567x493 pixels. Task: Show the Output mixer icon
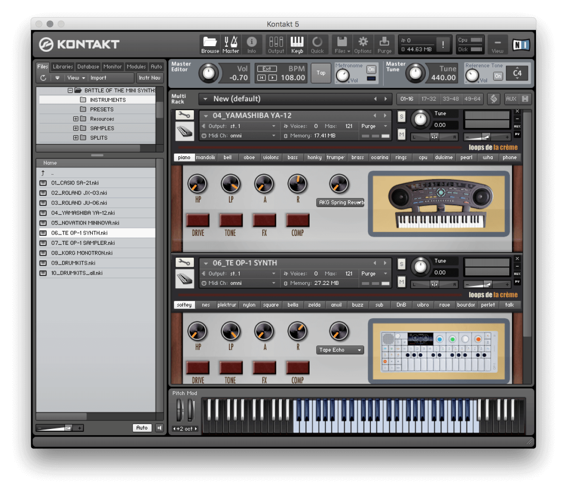tap(276, 45)
